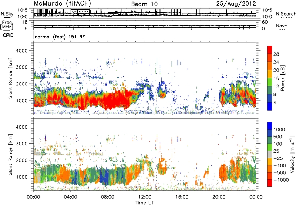
Task: Click Slant Range [km] label of power panel
Action: (11, 78)
